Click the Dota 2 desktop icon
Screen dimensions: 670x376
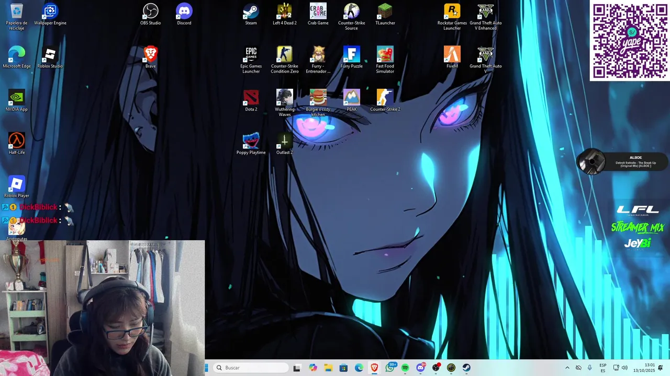(x=251, y=101)
